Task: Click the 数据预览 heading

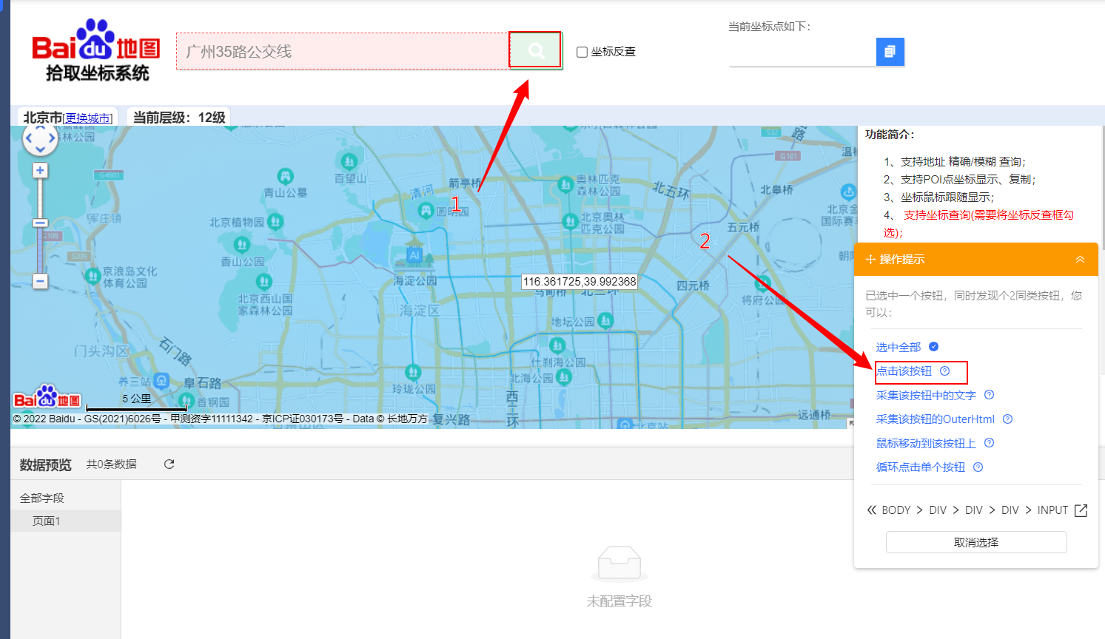Action: point(45,464)
